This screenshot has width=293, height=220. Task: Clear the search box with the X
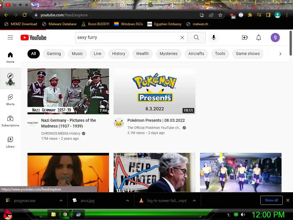[182, 38]
